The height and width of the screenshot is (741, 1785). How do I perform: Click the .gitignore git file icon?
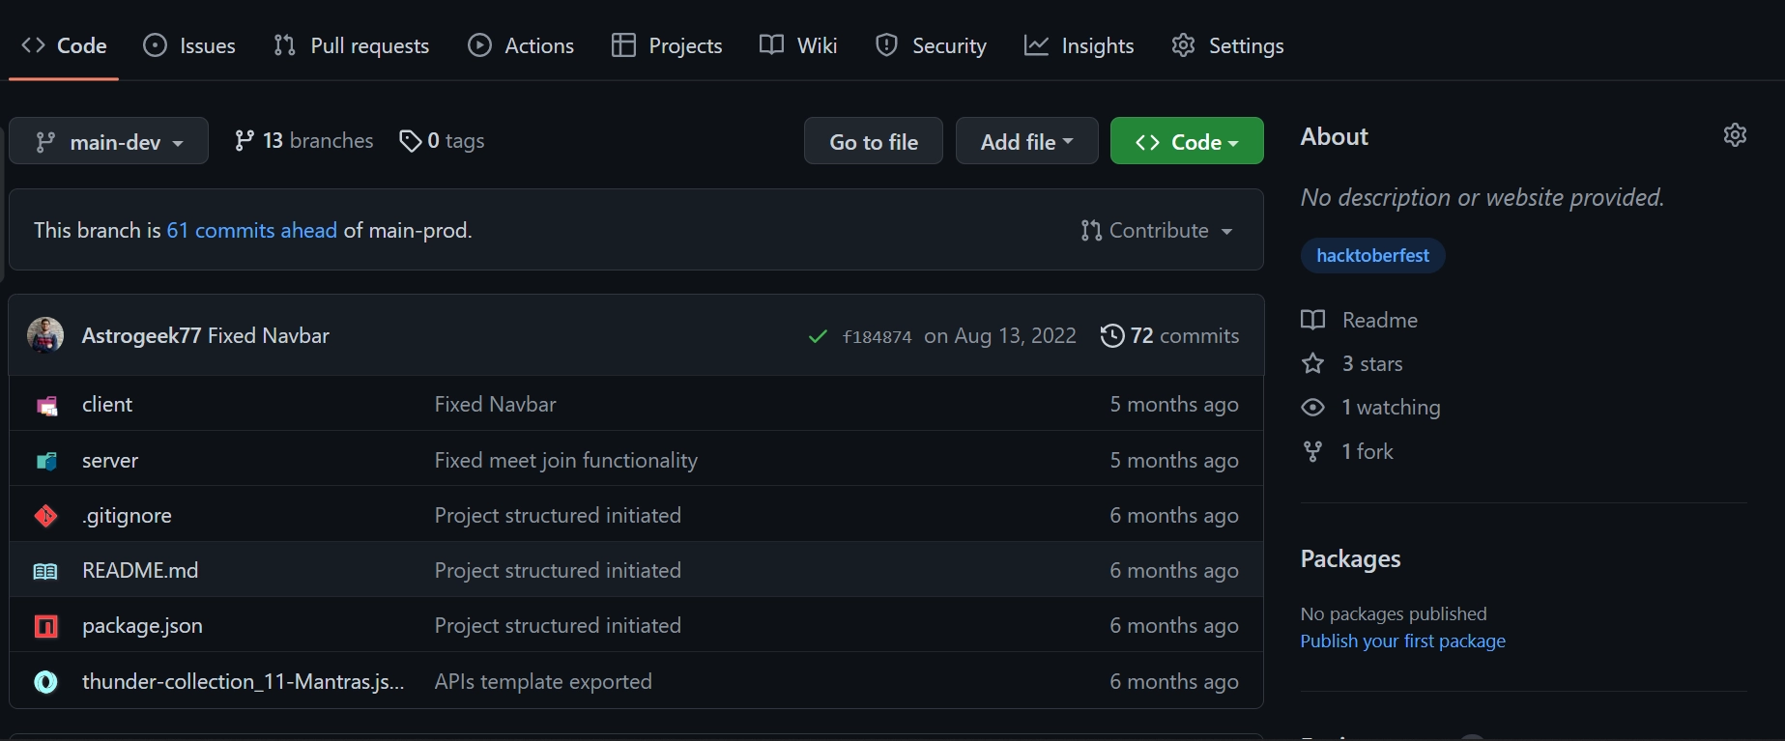pos(46,516)
